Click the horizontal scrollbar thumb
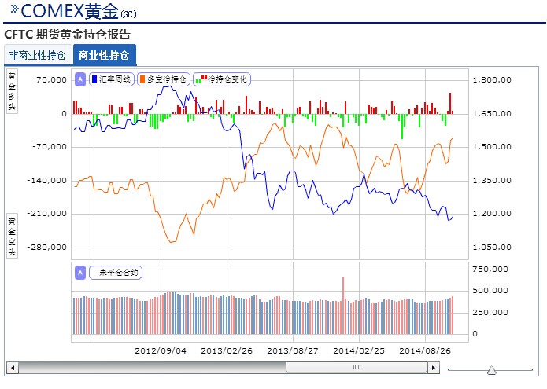Image resolution: width=547 pixels, height=389 pixels. [357, 368]
